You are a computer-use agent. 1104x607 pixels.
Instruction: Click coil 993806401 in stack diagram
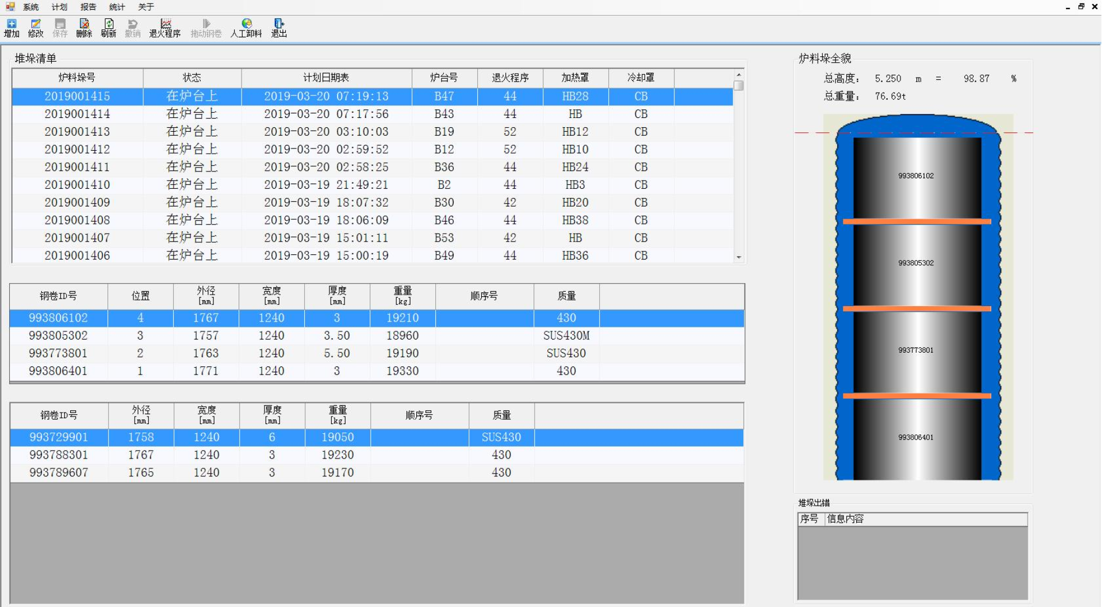coord(917,439)
